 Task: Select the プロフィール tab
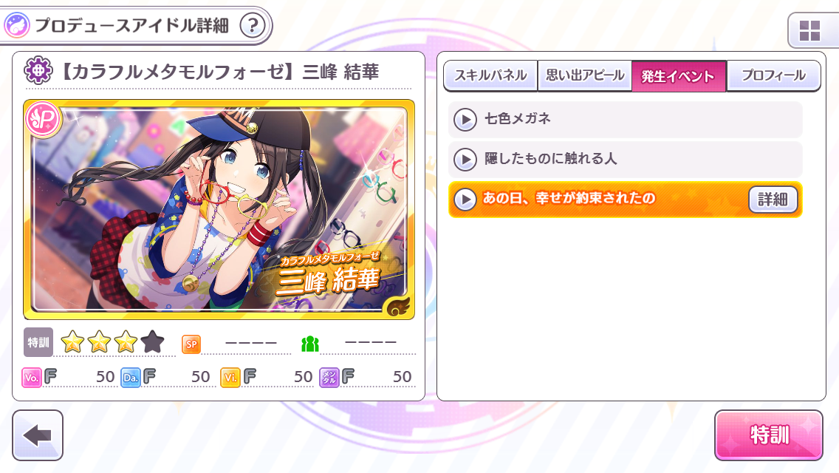pyautogui.click(x=774, y=75)
